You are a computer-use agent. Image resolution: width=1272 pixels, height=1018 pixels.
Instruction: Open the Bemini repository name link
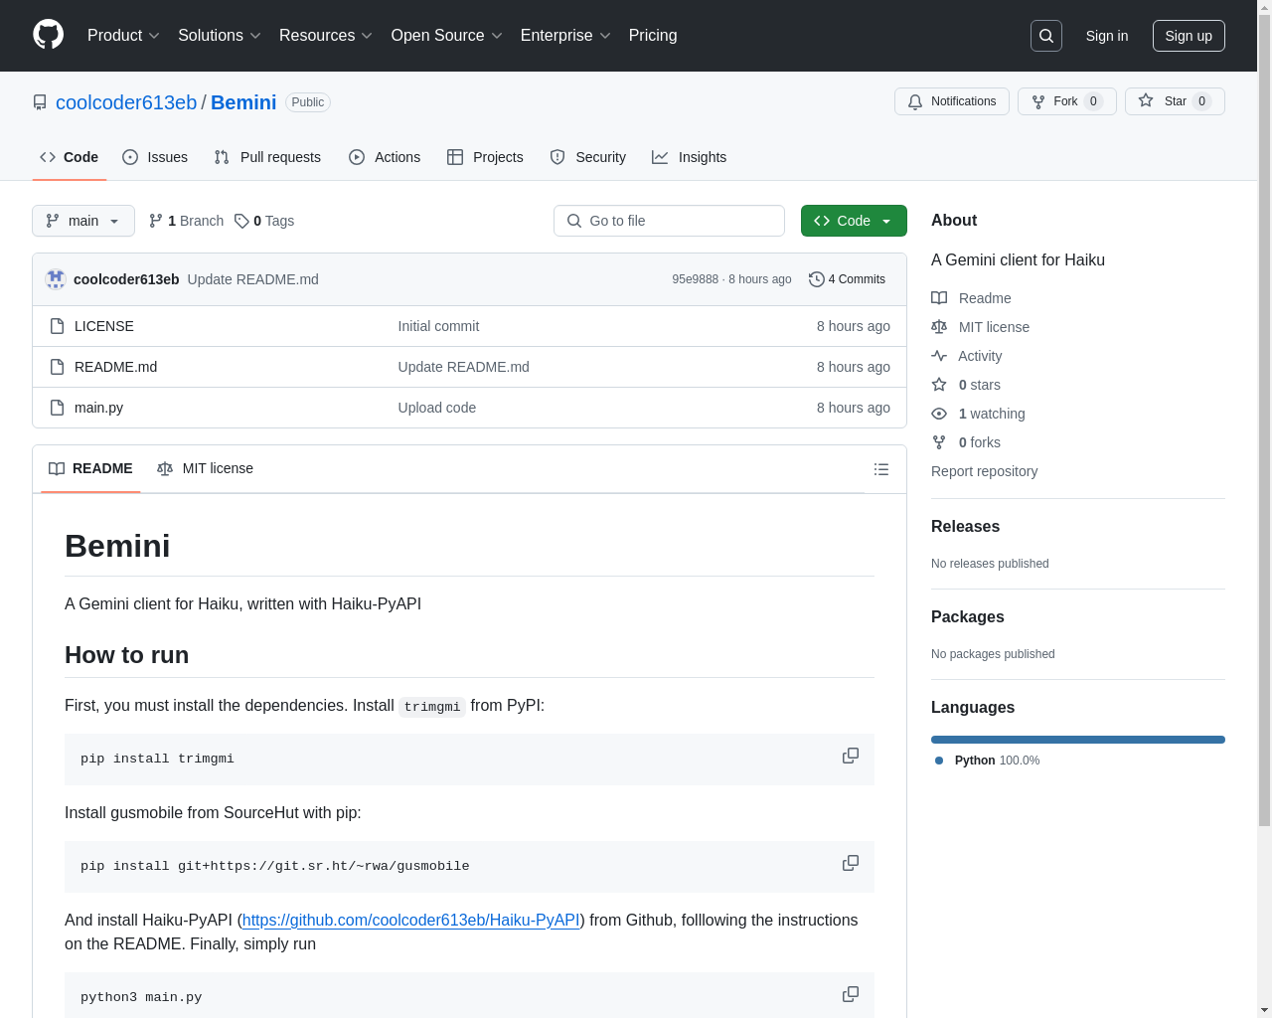tap(243, 102)
